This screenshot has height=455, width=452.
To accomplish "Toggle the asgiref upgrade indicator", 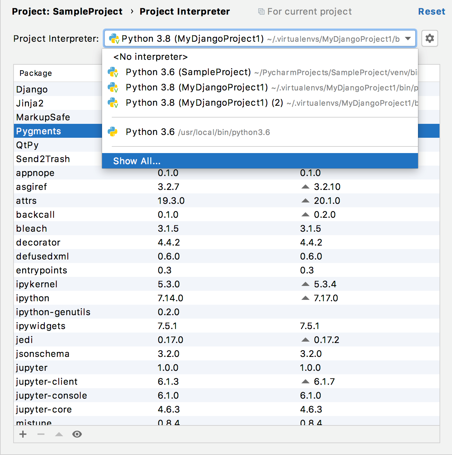I will pyautogui.click(x=305, y=186).
